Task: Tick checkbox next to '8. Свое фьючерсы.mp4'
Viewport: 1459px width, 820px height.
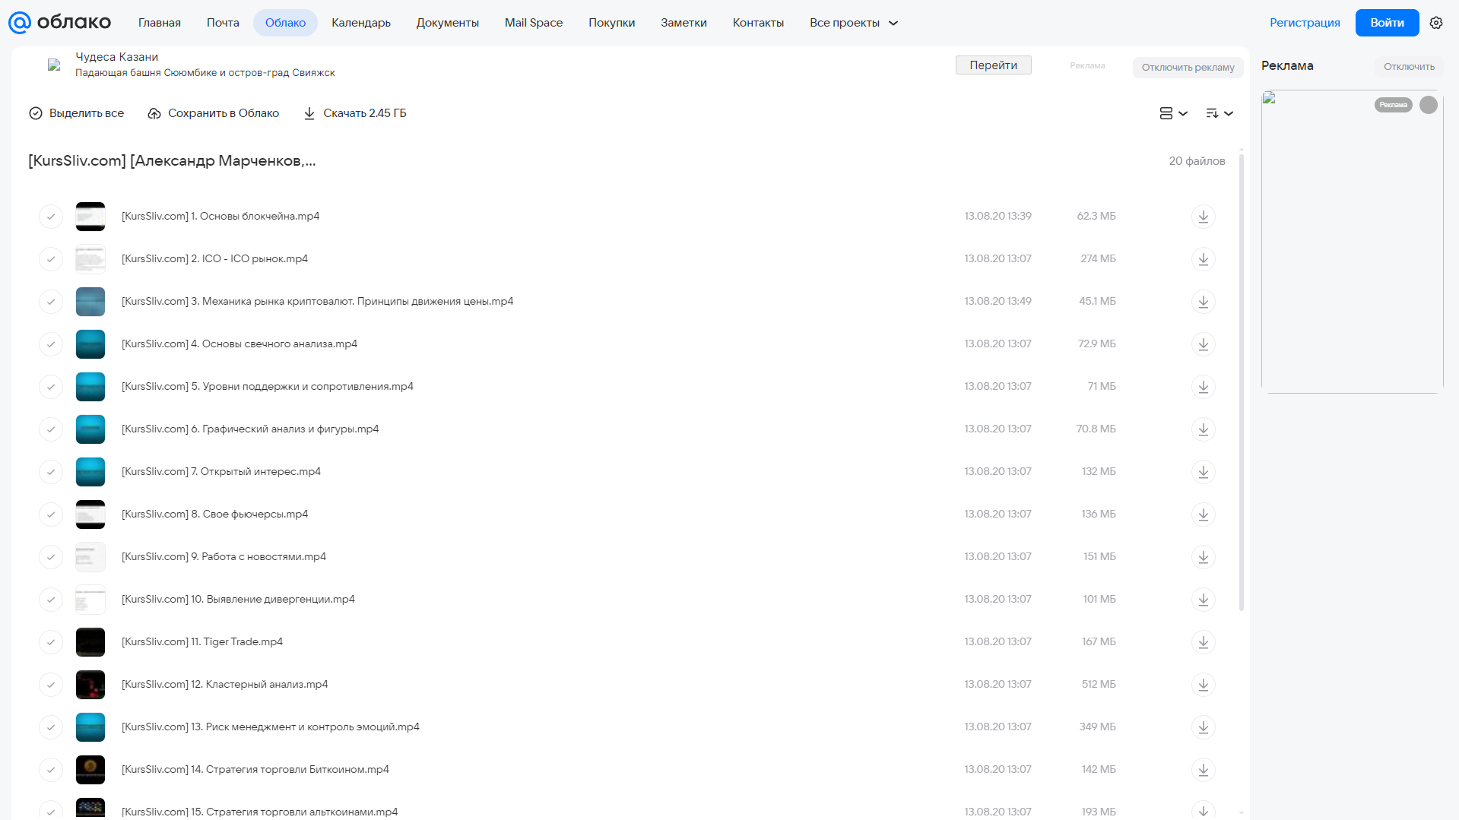Action: tap(51, 514)
